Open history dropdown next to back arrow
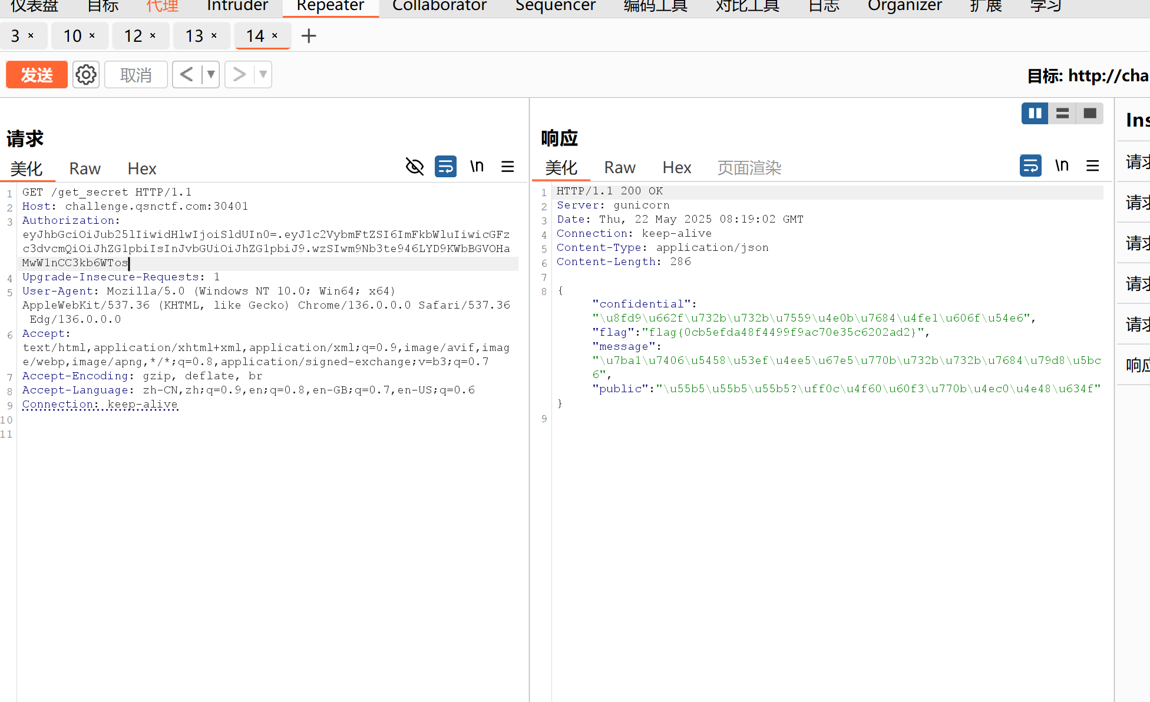The image size is (1150, 702). 210,75
